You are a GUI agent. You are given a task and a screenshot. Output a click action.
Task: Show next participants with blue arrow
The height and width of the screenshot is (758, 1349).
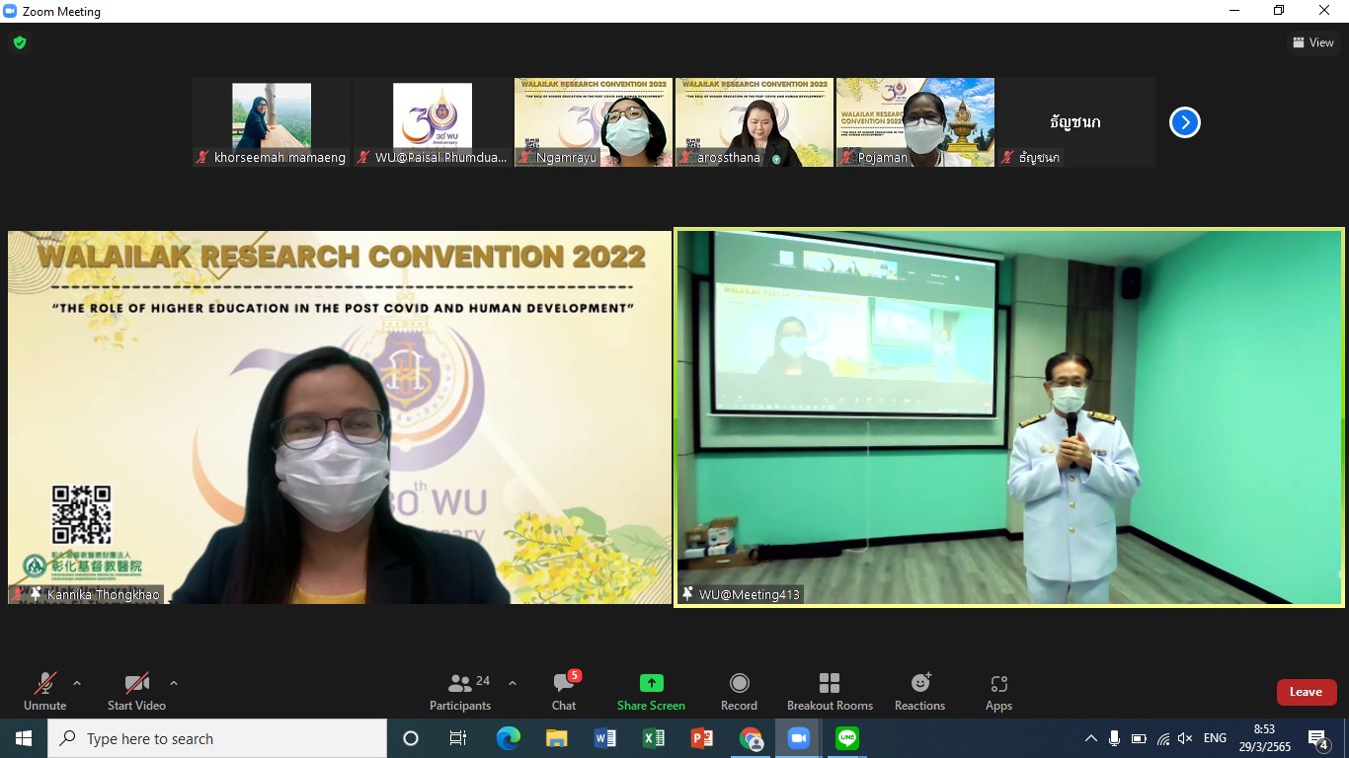point(1184,122)
